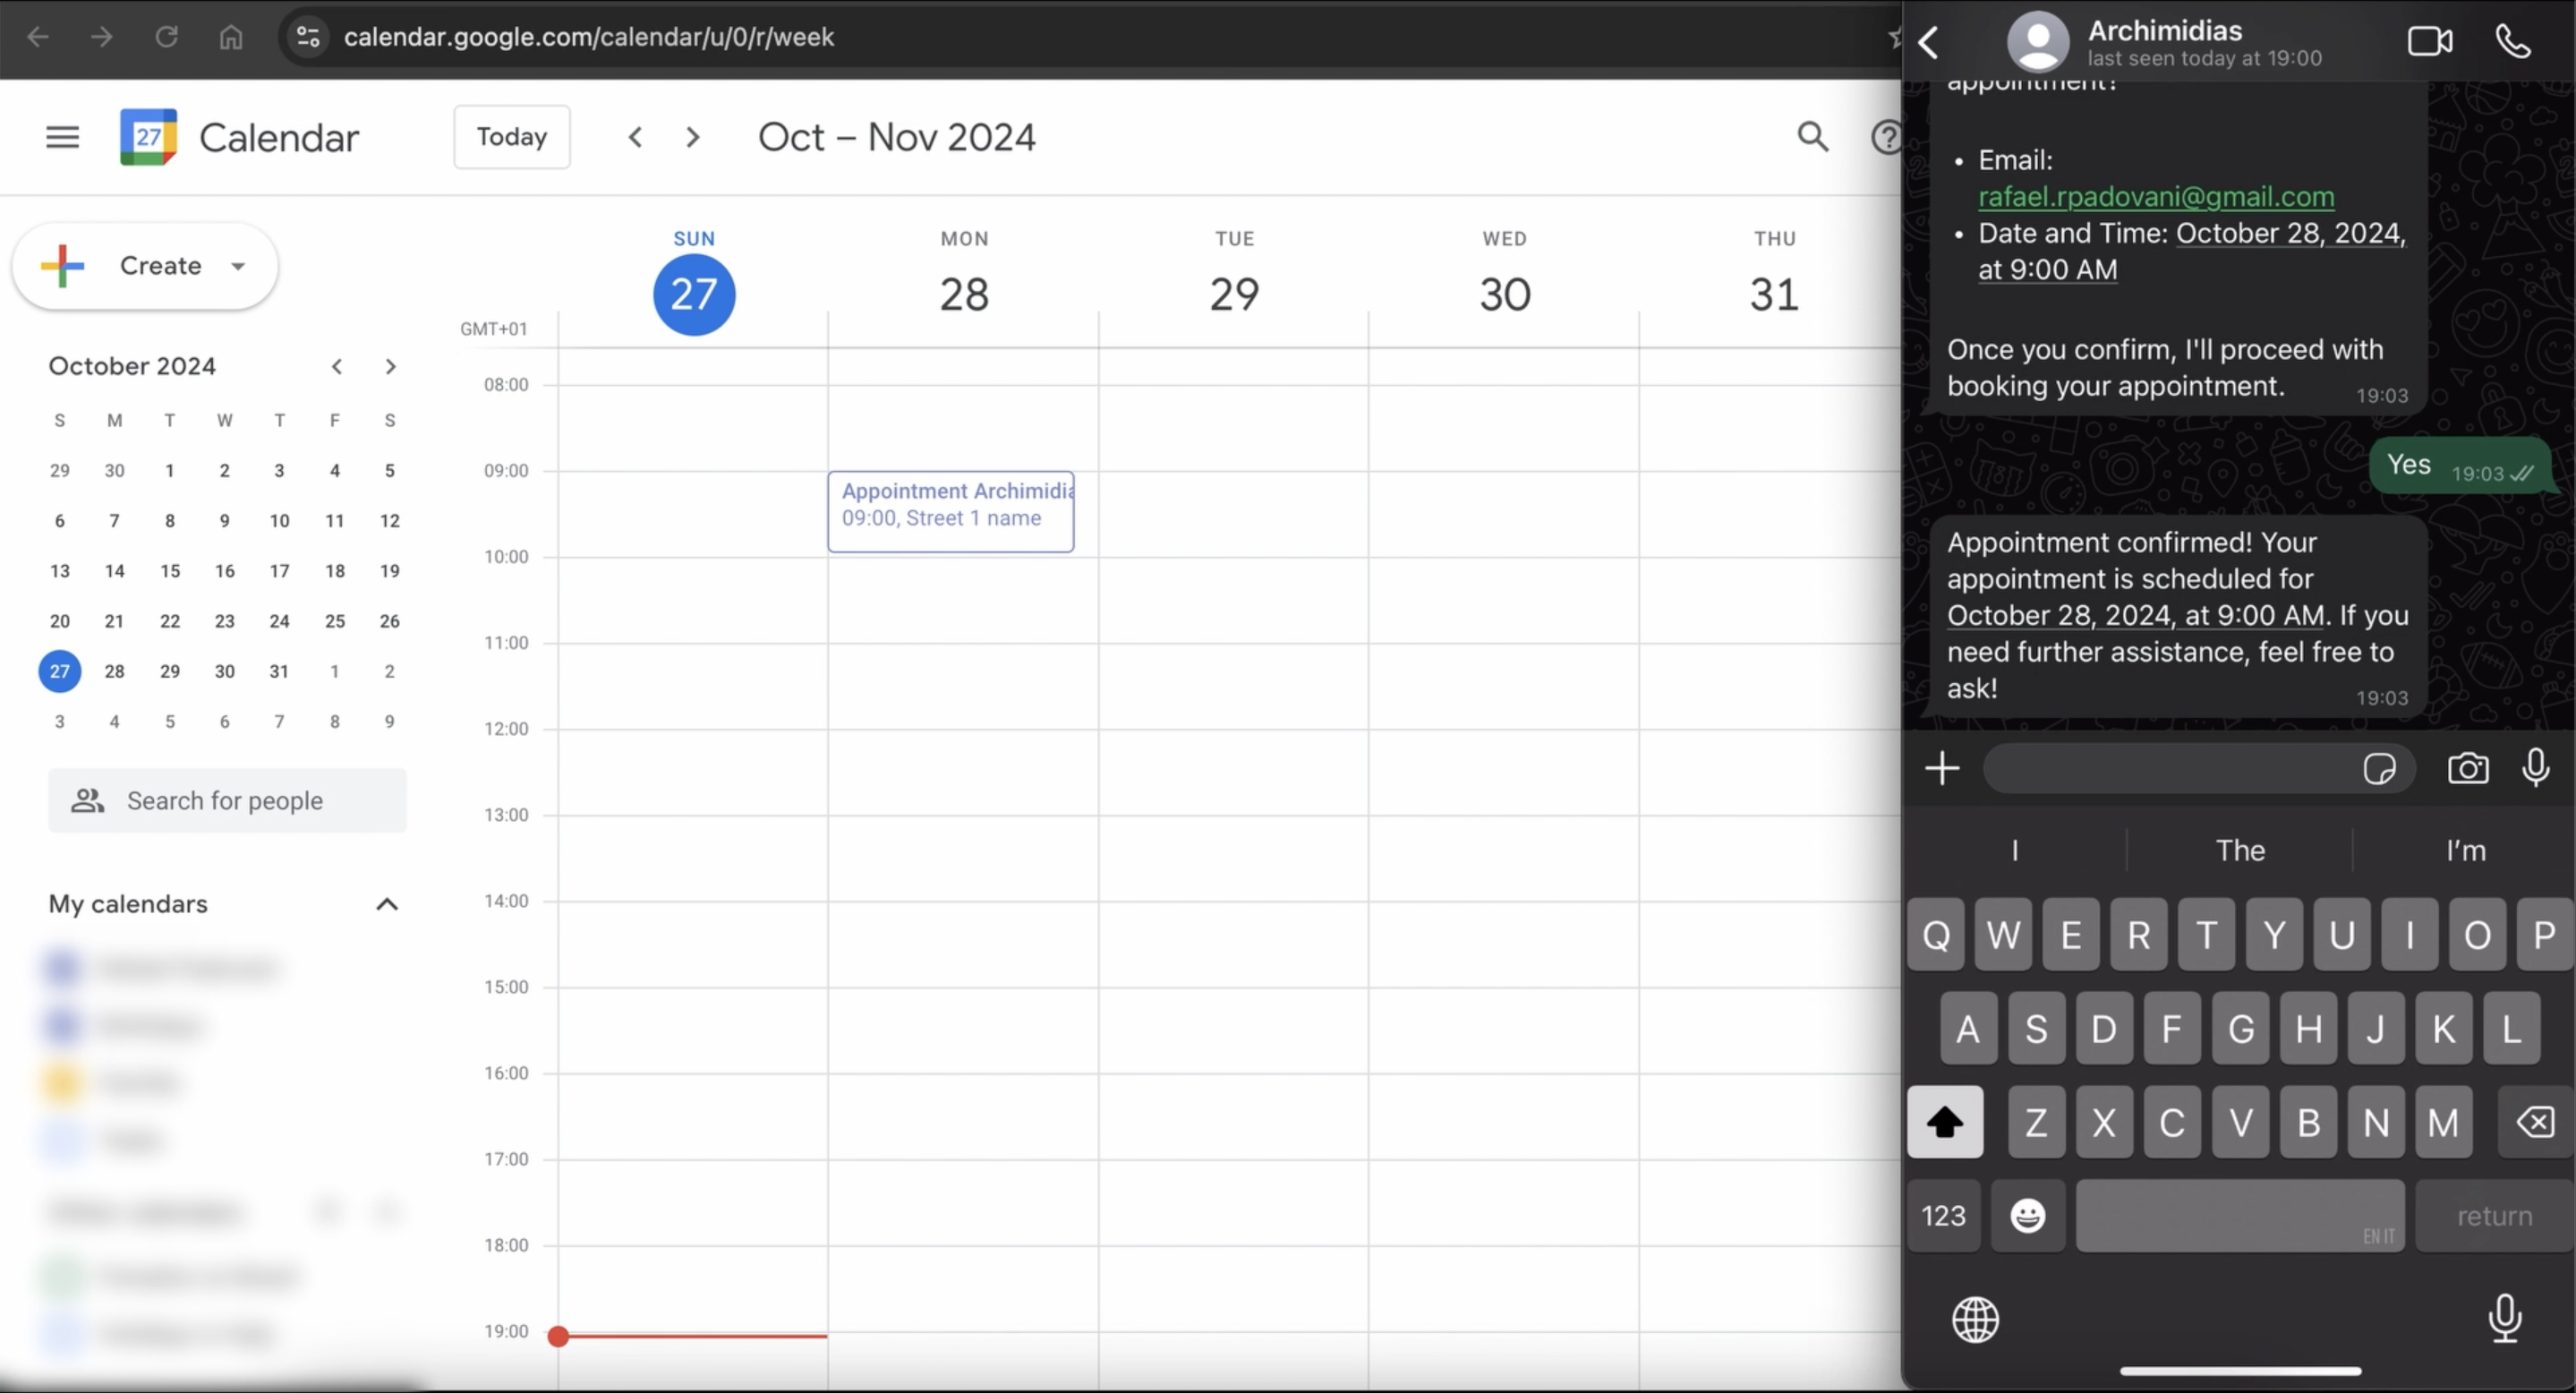Tap the date link in confirmation message

pos(2135,616)
